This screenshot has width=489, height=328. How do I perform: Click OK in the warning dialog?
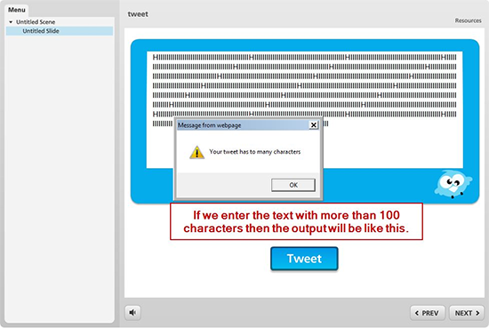pyautogui.click(x=293, y=185)
